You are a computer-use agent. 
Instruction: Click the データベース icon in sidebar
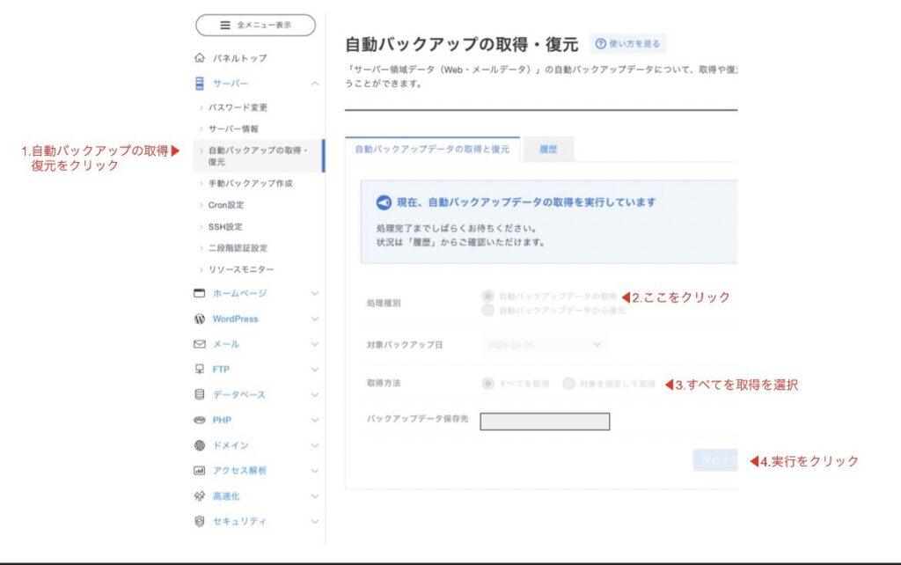199,394
